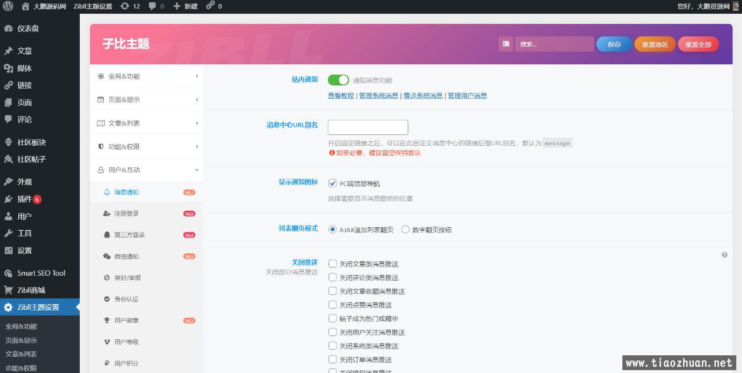Viewport: 742px width, 373px height.
Task: Expand the 文章&列表 settings section
Action: coord(147,123)
